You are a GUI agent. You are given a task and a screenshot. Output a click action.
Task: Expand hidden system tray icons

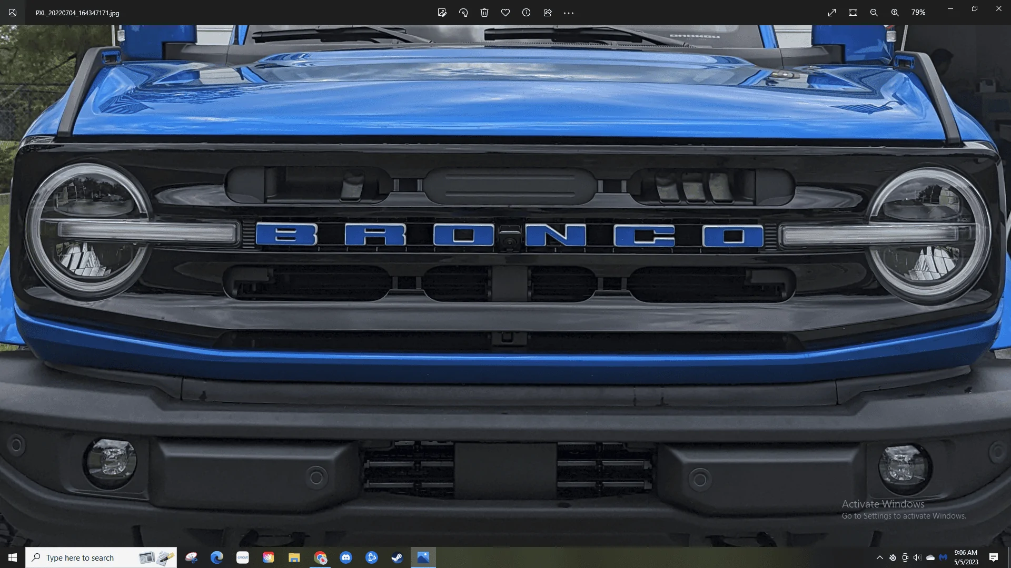coord(880,557)
